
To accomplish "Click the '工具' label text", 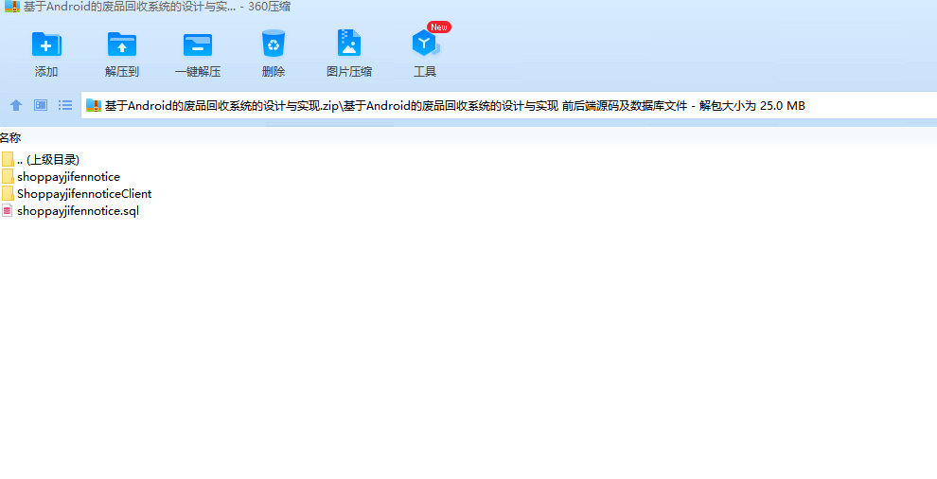I will 425,72.
